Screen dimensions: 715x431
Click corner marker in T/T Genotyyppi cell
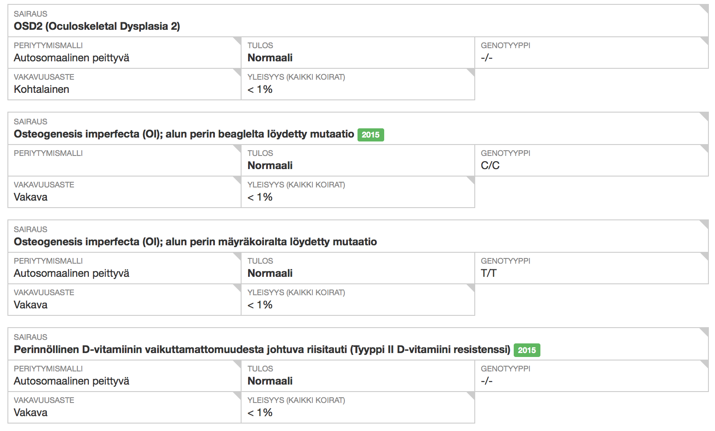click(704, 256)
